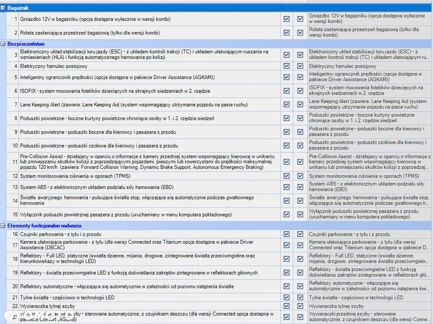Click 'Roleta zasłaniająca przestrzeń bagażową' left cell

tap(150, 32)
